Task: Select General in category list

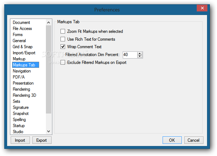Action: click(19, 41)
